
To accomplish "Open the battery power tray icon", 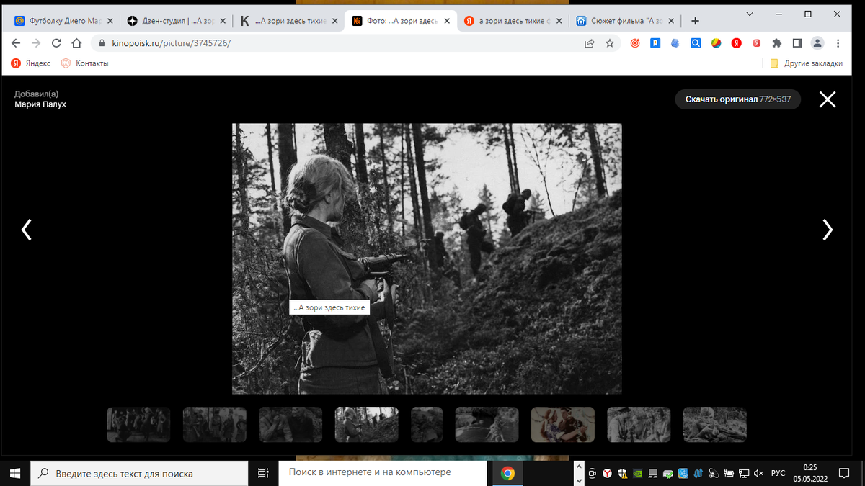I will pyautogui.click(x=728, y=473).
